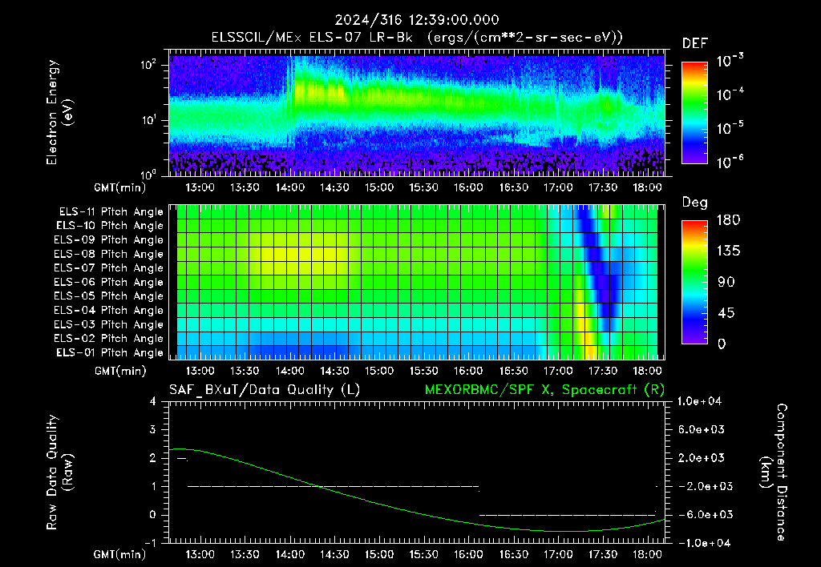Screen dimensions: 821x567
Task: Click the Raw Data Quality (Raw) axis label
Action: click(59, 472)
